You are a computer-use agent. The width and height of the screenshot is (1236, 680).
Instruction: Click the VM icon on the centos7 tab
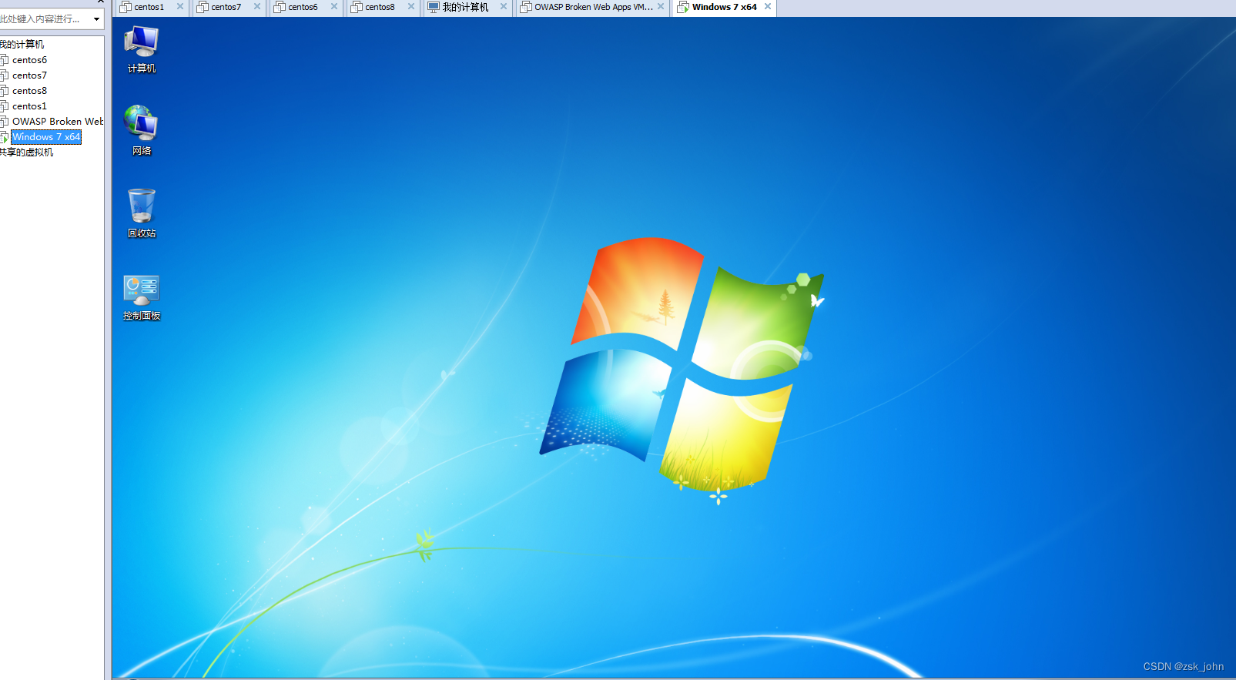203,7
